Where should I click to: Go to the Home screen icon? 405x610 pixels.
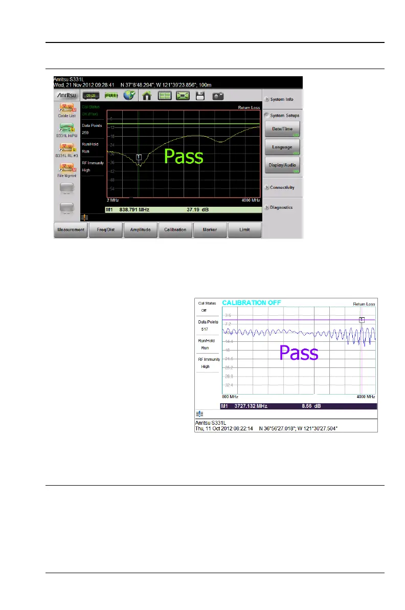point(147,96)
